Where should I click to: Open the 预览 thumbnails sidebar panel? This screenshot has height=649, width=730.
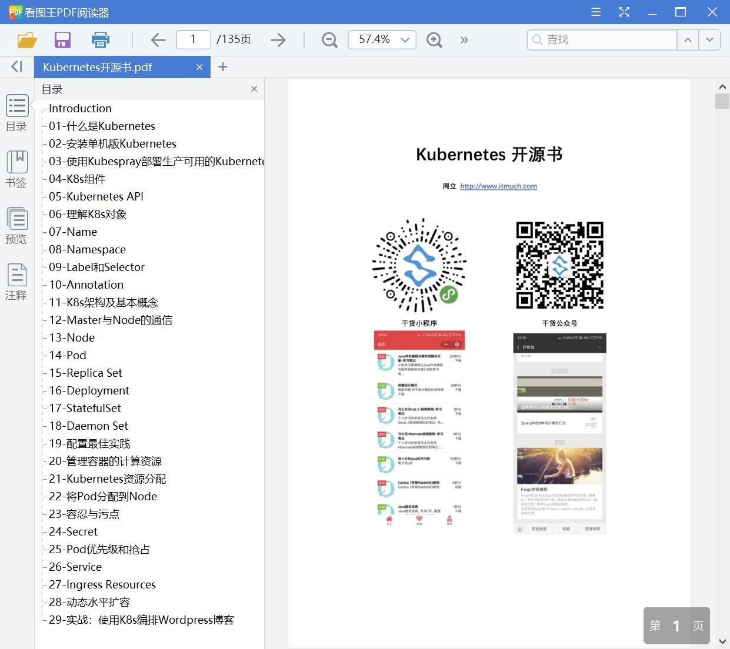pos(16,226)
